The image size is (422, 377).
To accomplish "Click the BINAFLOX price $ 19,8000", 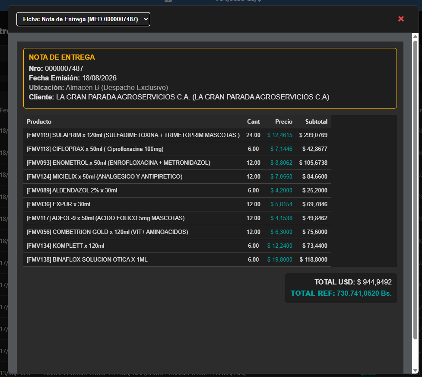I will 279,259.
